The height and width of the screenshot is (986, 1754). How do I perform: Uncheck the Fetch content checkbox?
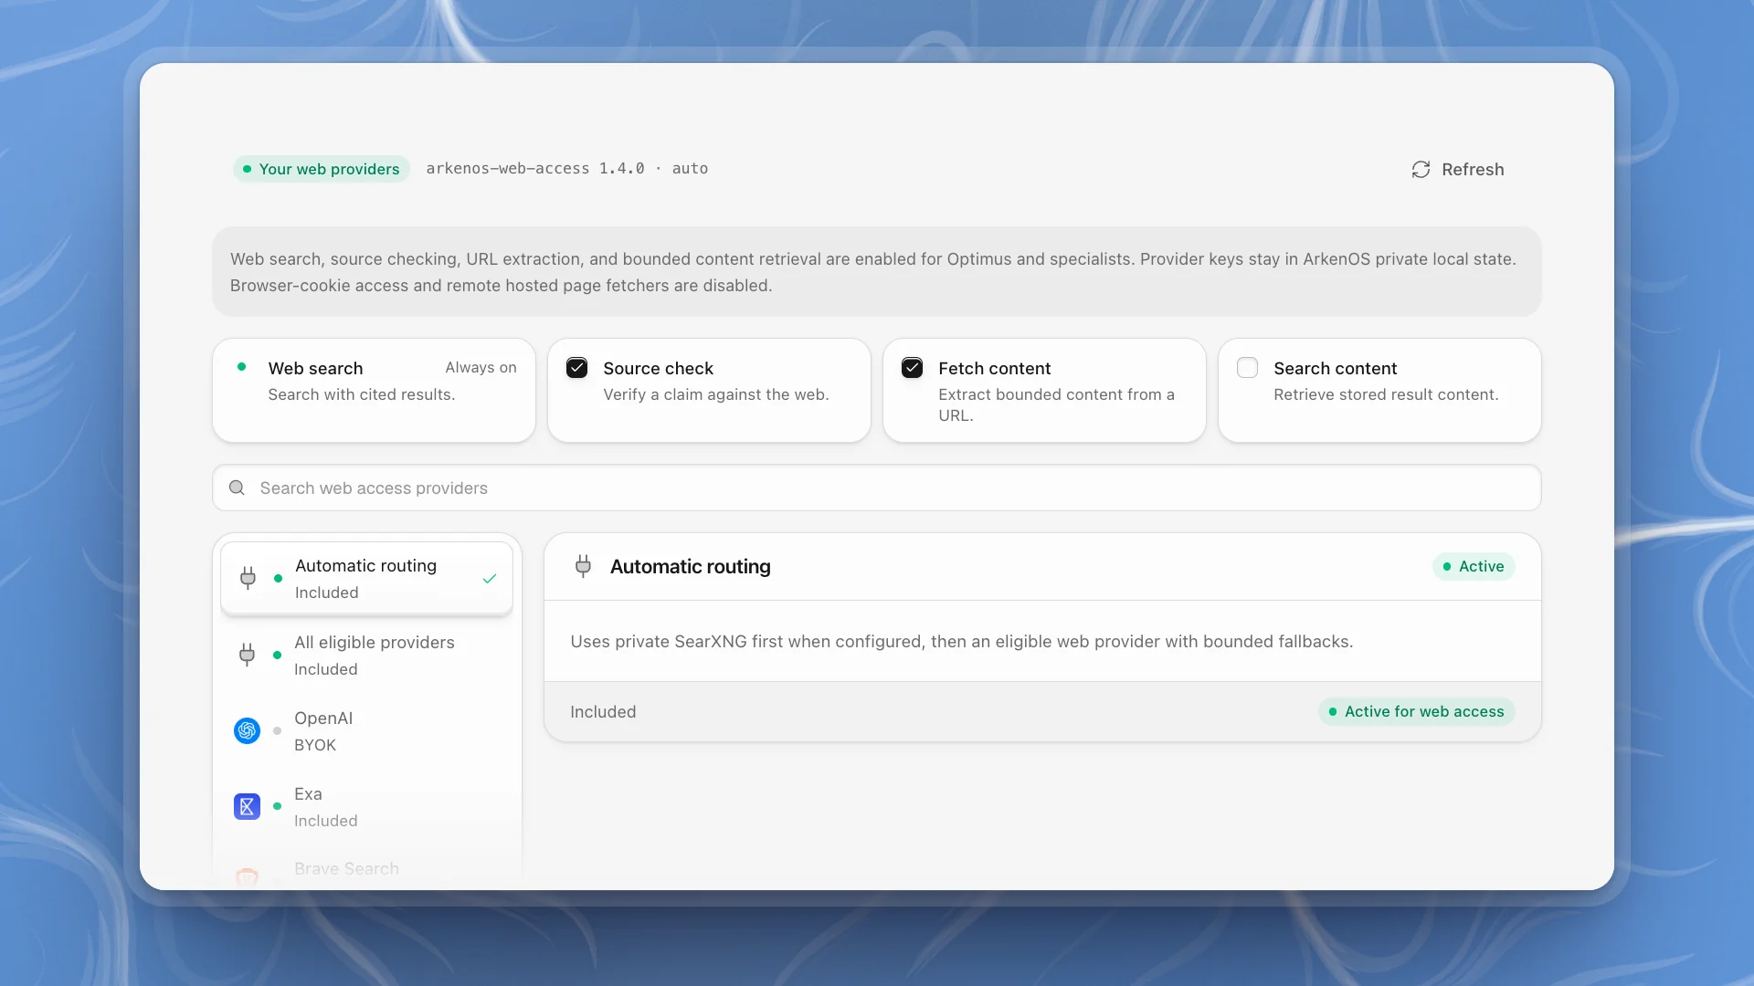(x=913, y=368)
